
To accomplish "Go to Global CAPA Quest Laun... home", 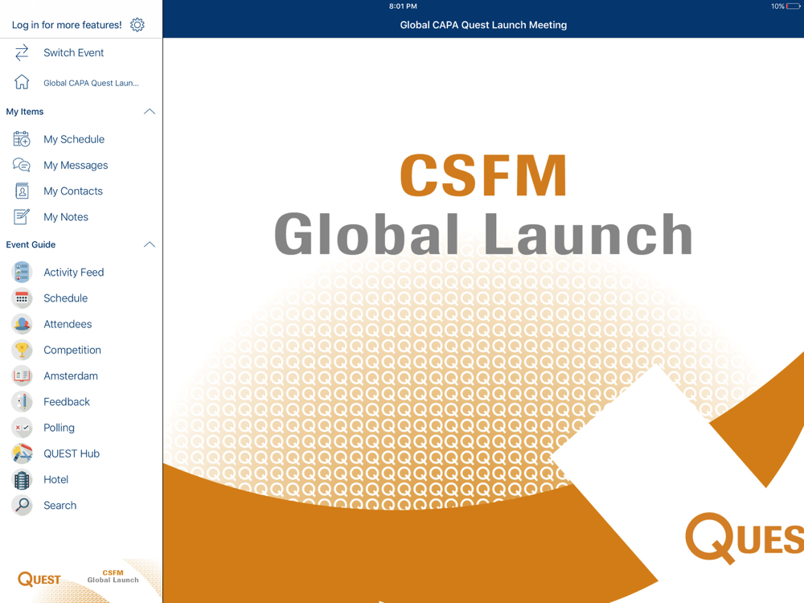I will (x=91, y=83).
